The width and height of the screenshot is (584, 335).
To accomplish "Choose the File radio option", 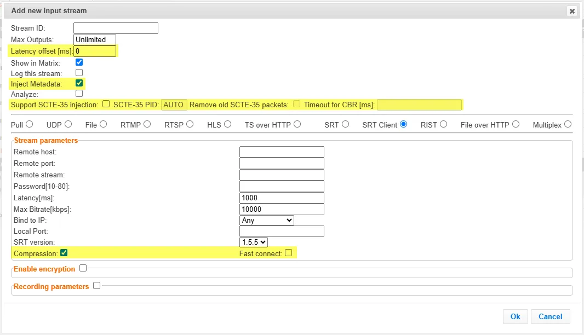I will click(x=103, y=124).
